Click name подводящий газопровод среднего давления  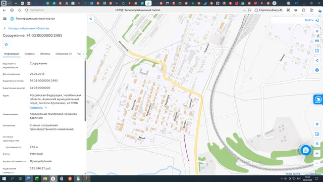pos(53,116)
